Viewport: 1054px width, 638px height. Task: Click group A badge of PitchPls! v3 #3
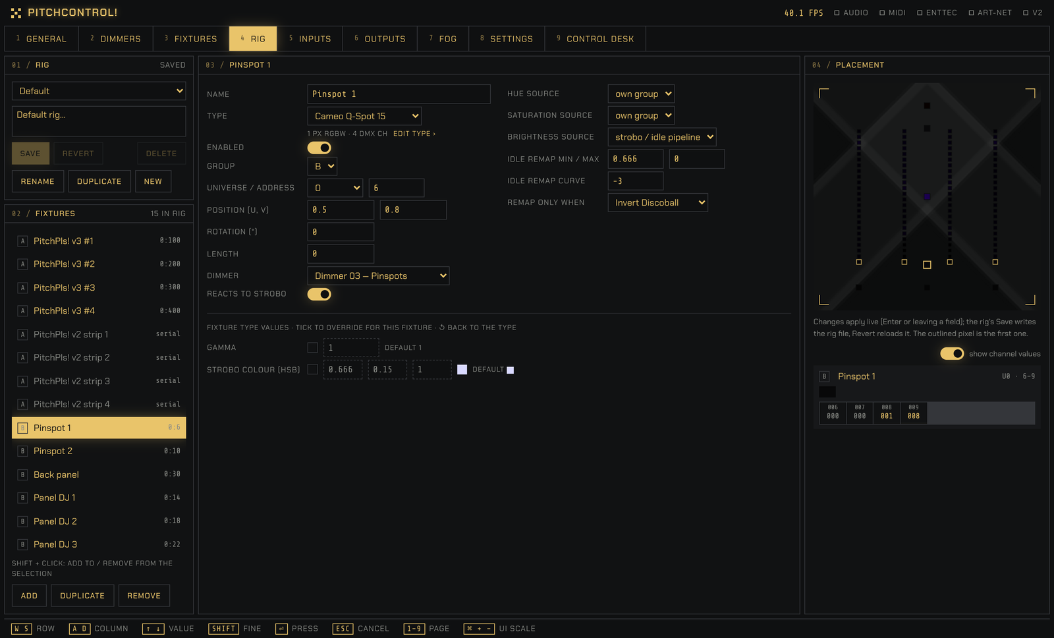click(x=22, y=288)
